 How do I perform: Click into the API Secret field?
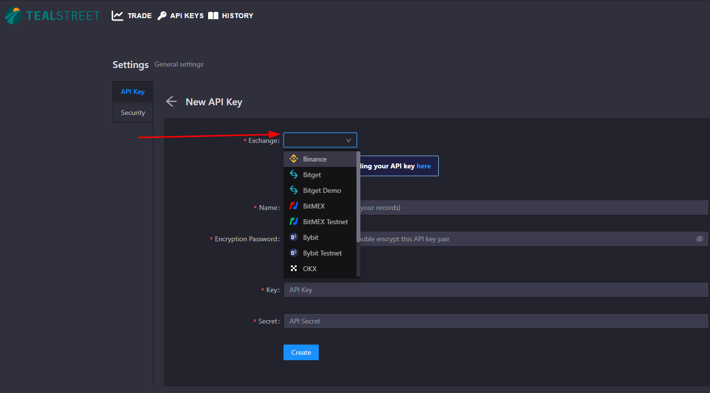click(496, 321)
